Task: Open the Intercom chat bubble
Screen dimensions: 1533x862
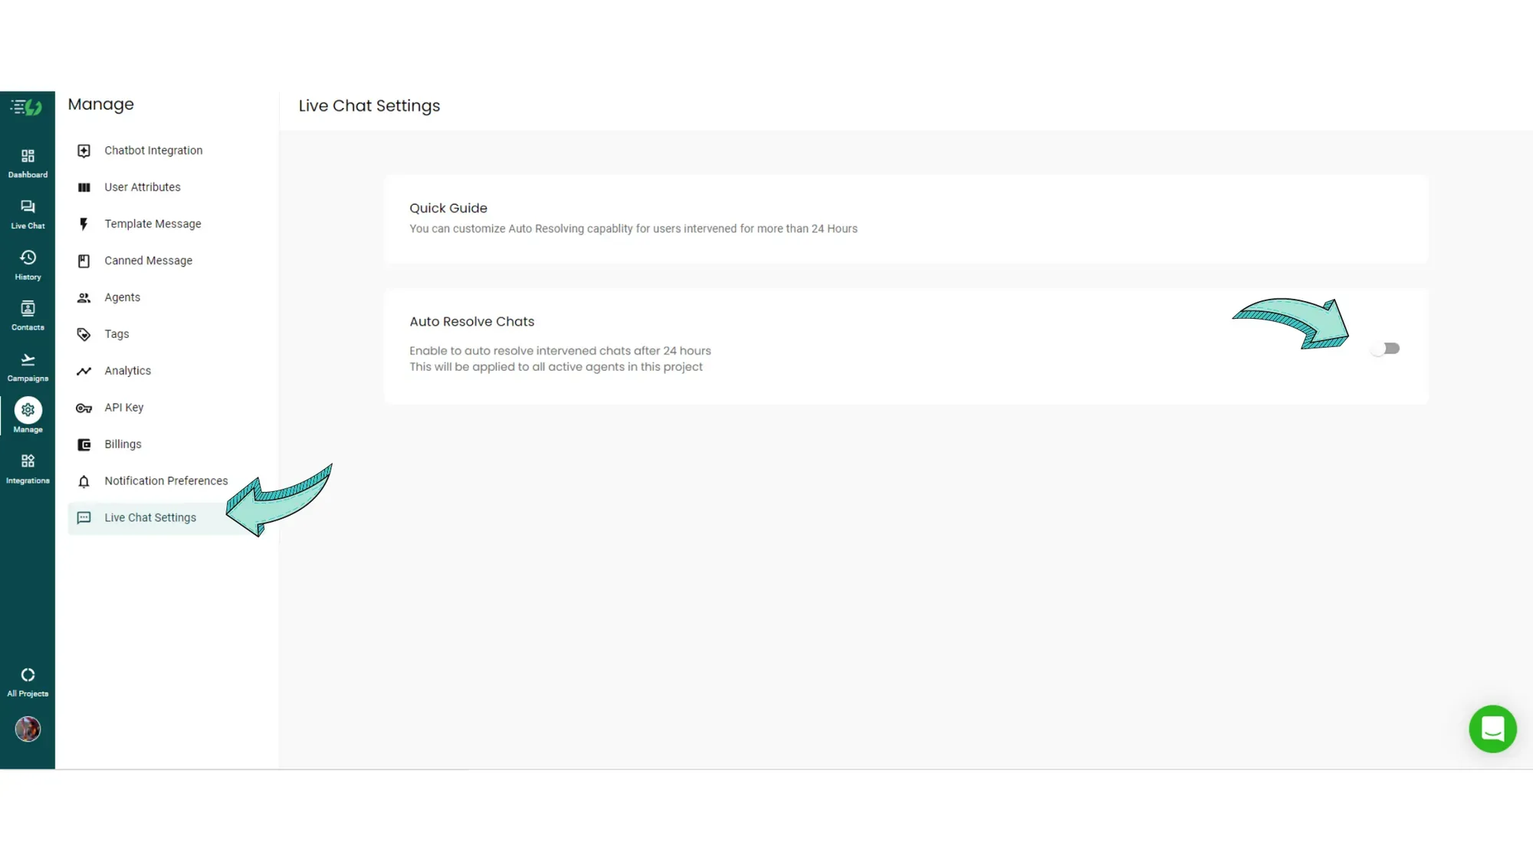Action: tap(1492, 729)
